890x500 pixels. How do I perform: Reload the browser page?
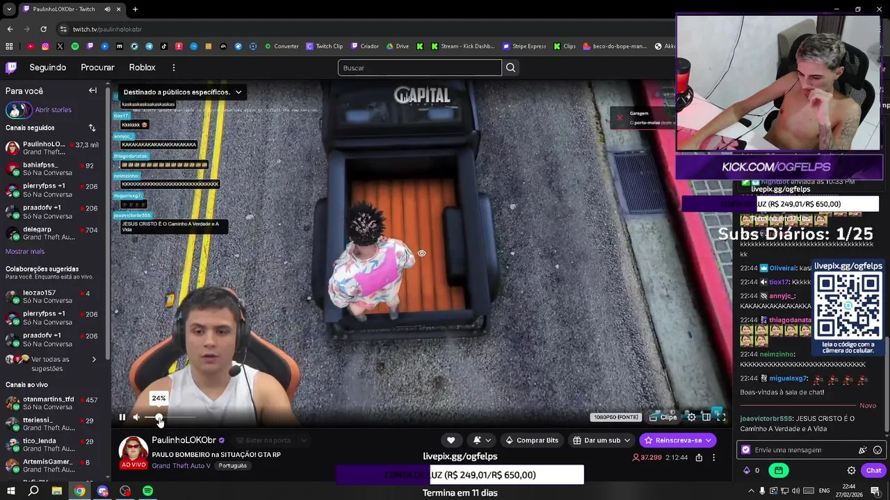(x=43, y=29)
